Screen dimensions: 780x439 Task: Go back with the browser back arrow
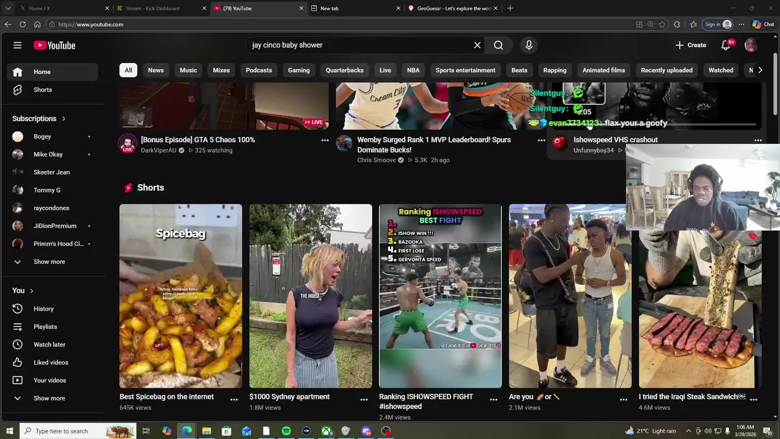(x=8, y=24)
